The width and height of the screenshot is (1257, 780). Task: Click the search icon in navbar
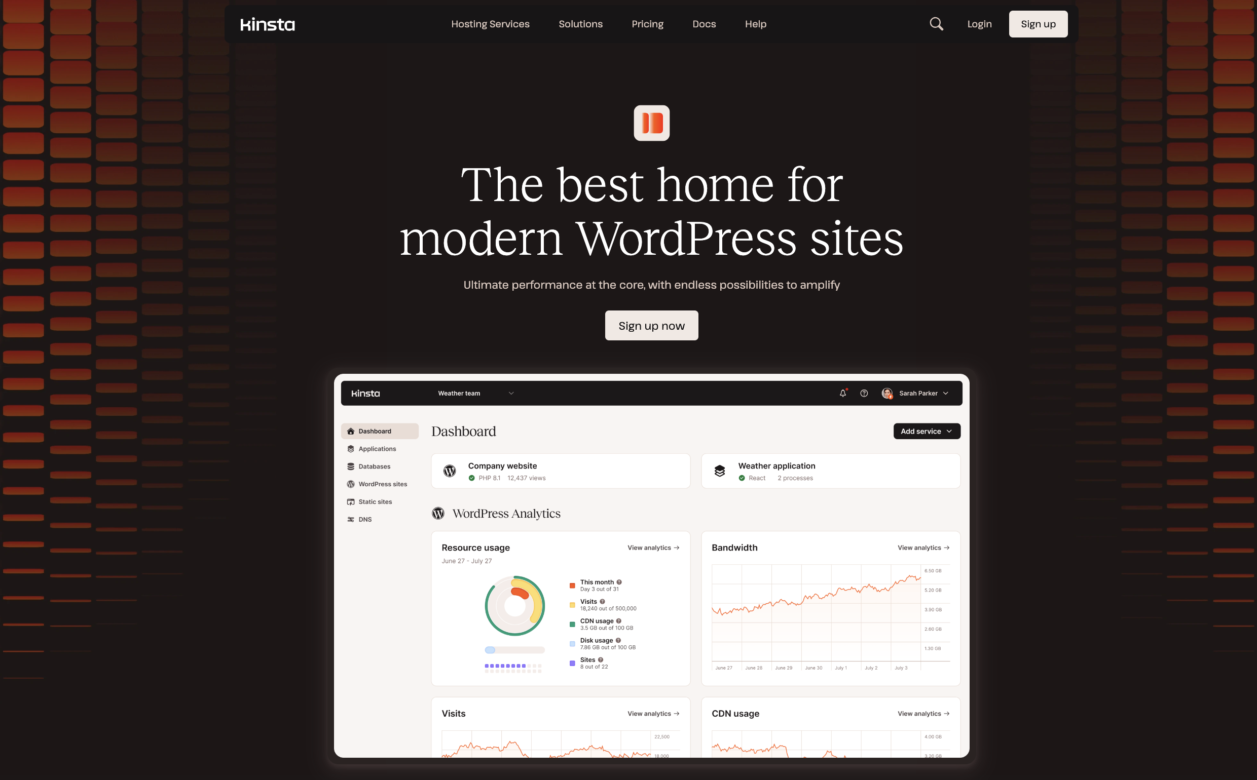[936, 24]
